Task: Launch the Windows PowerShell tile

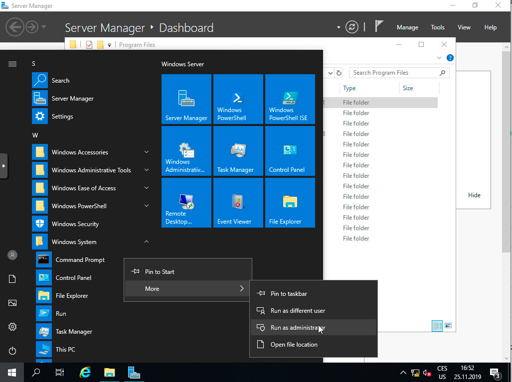Action: [238, 99]
